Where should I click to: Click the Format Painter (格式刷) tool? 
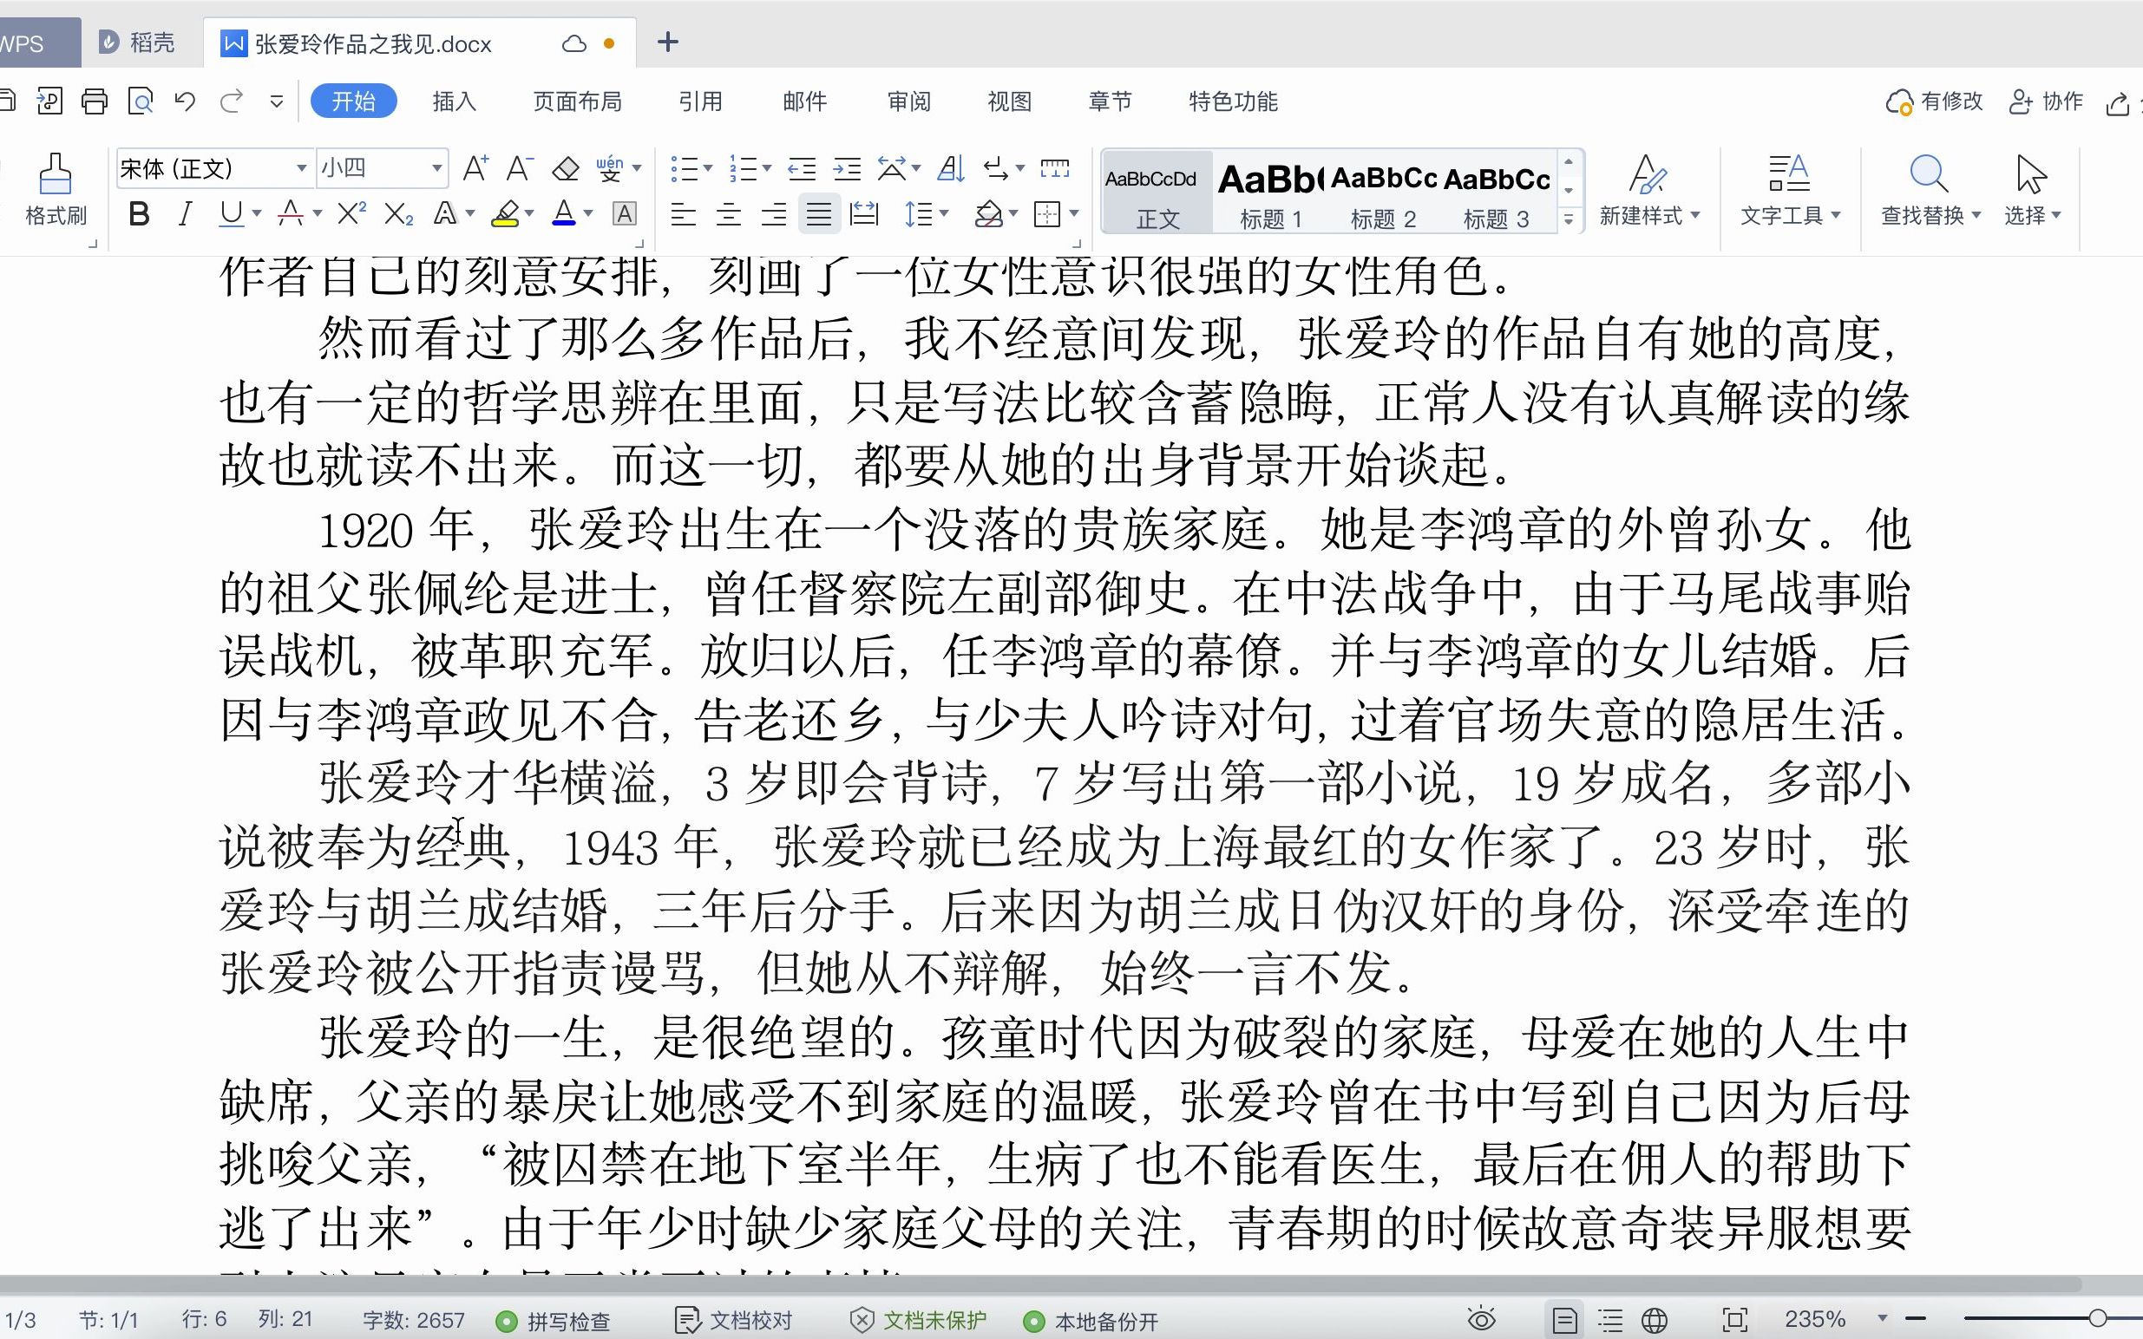pyautogui.click(x=56, y=189)
